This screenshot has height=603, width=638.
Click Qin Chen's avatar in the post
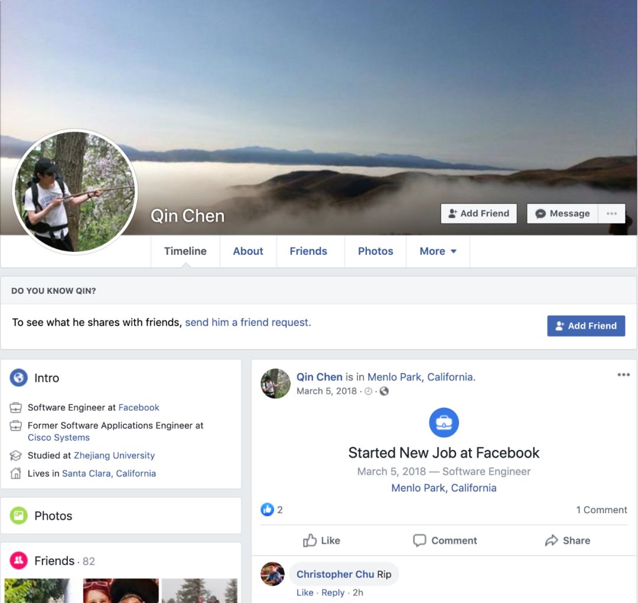coord(275,384)
